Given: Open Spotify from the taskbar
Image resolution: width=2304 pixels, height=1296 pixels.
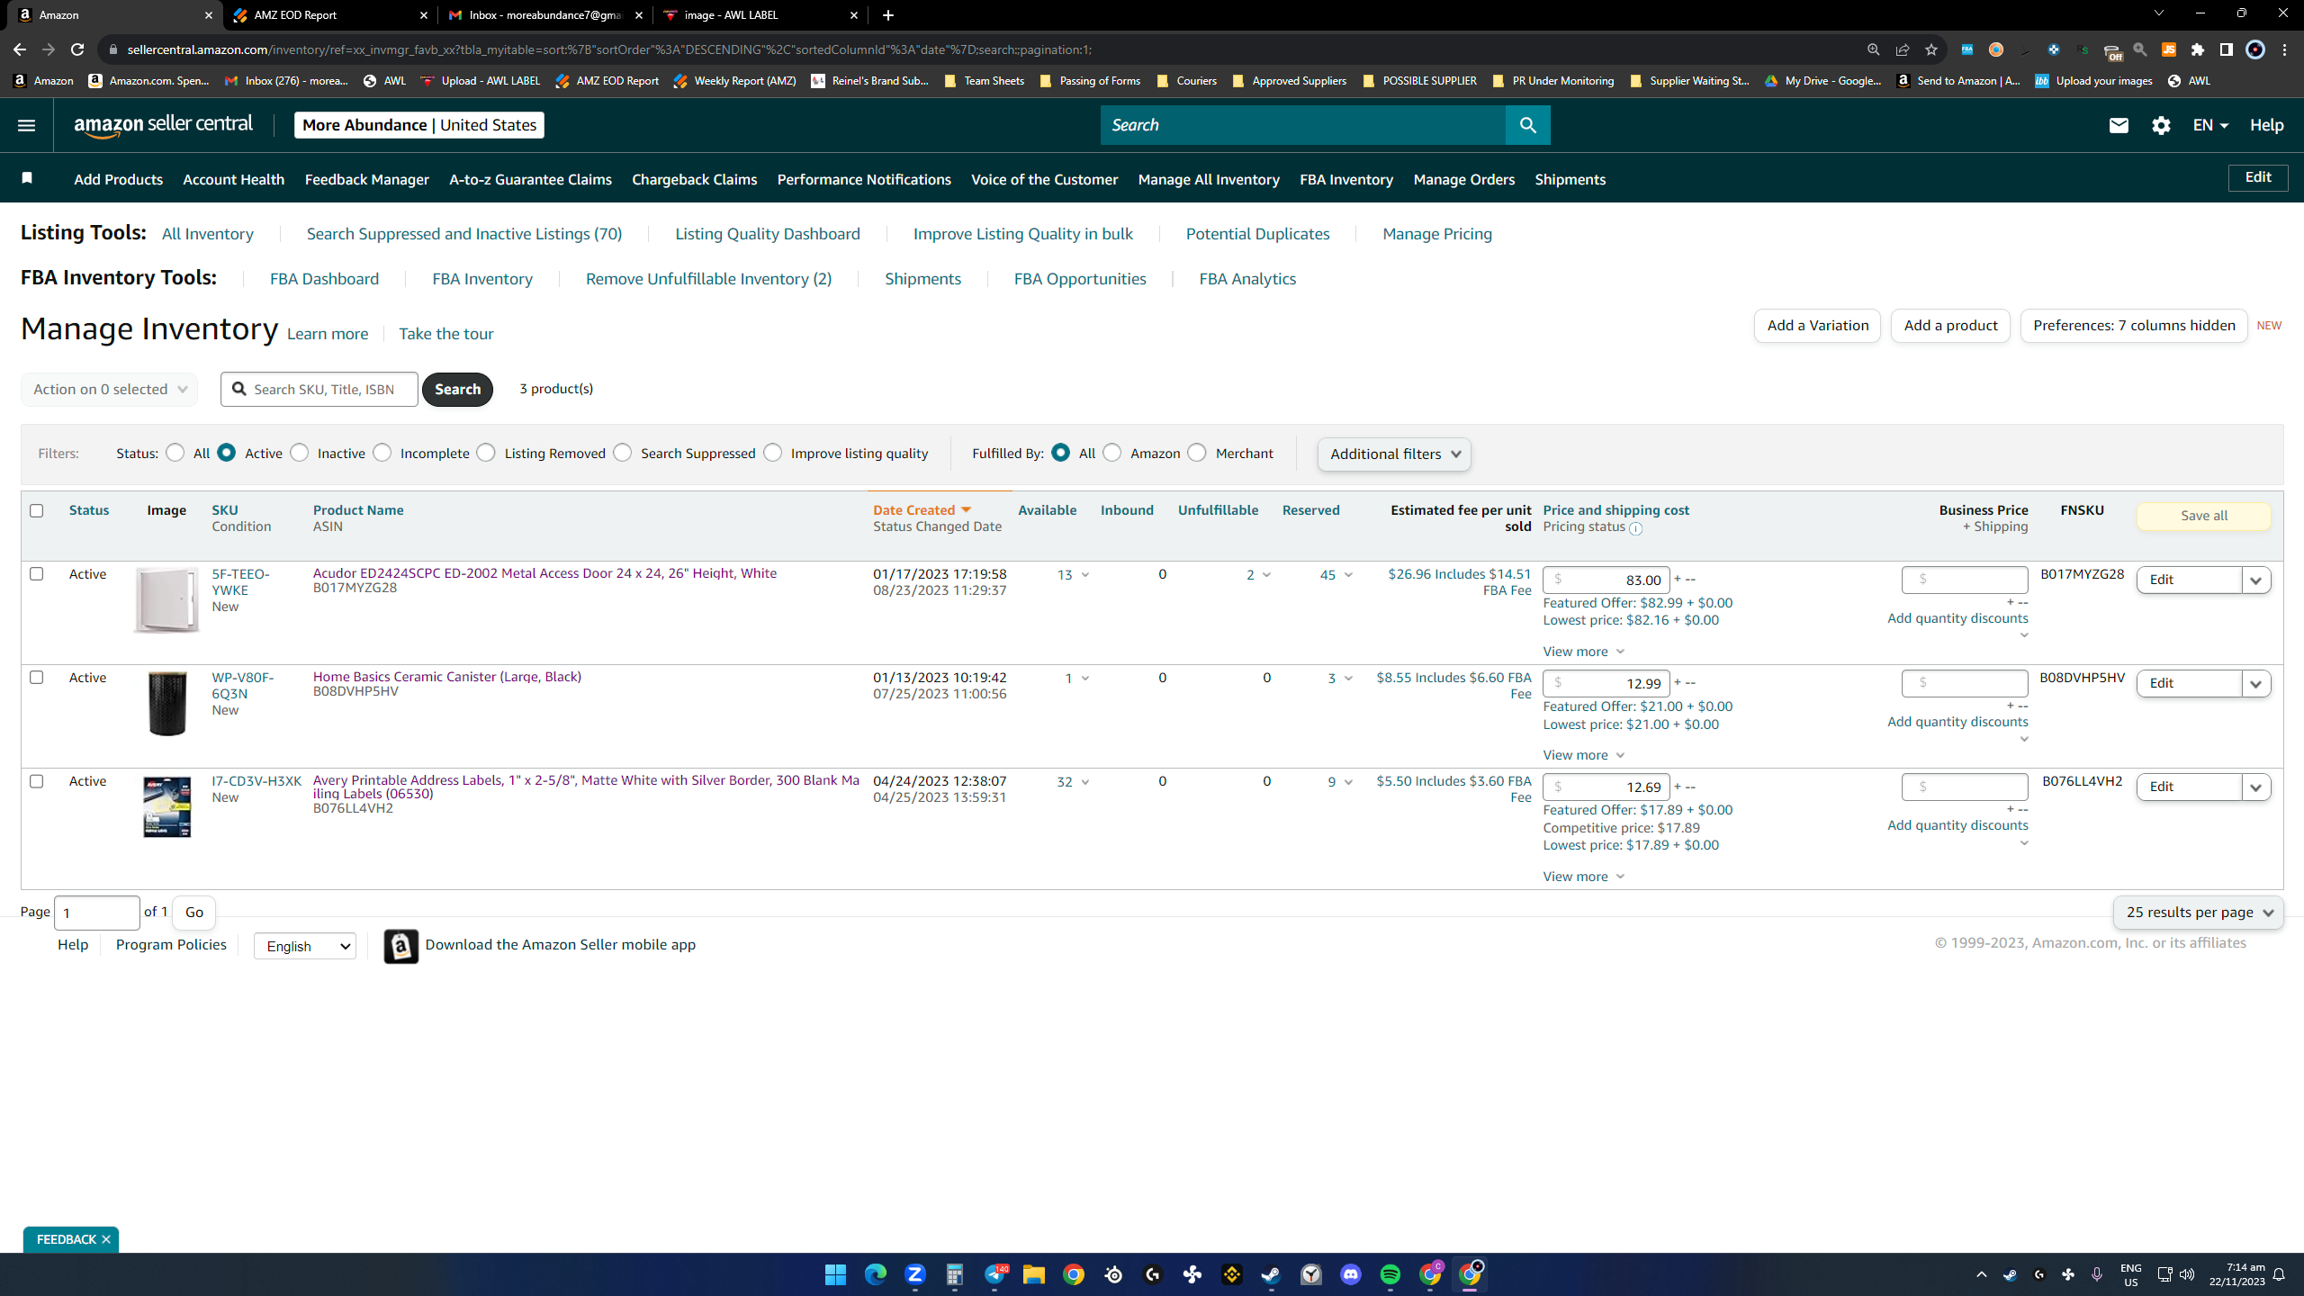Looking at the screenshot, I should point(1390,1274).
